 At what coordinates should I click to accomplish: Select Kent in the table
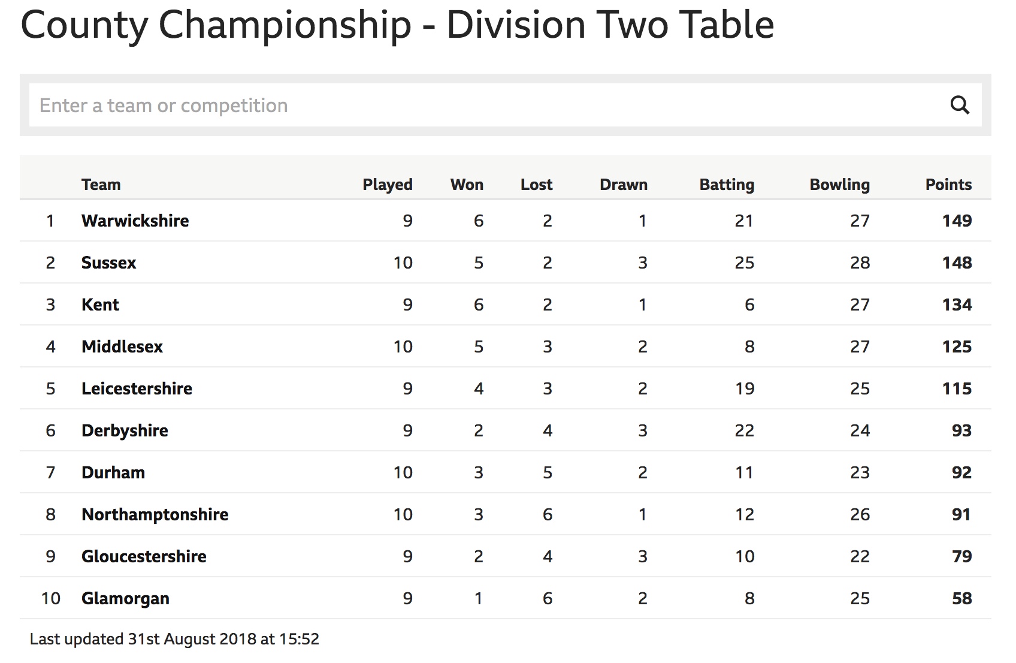coord(100,305)
